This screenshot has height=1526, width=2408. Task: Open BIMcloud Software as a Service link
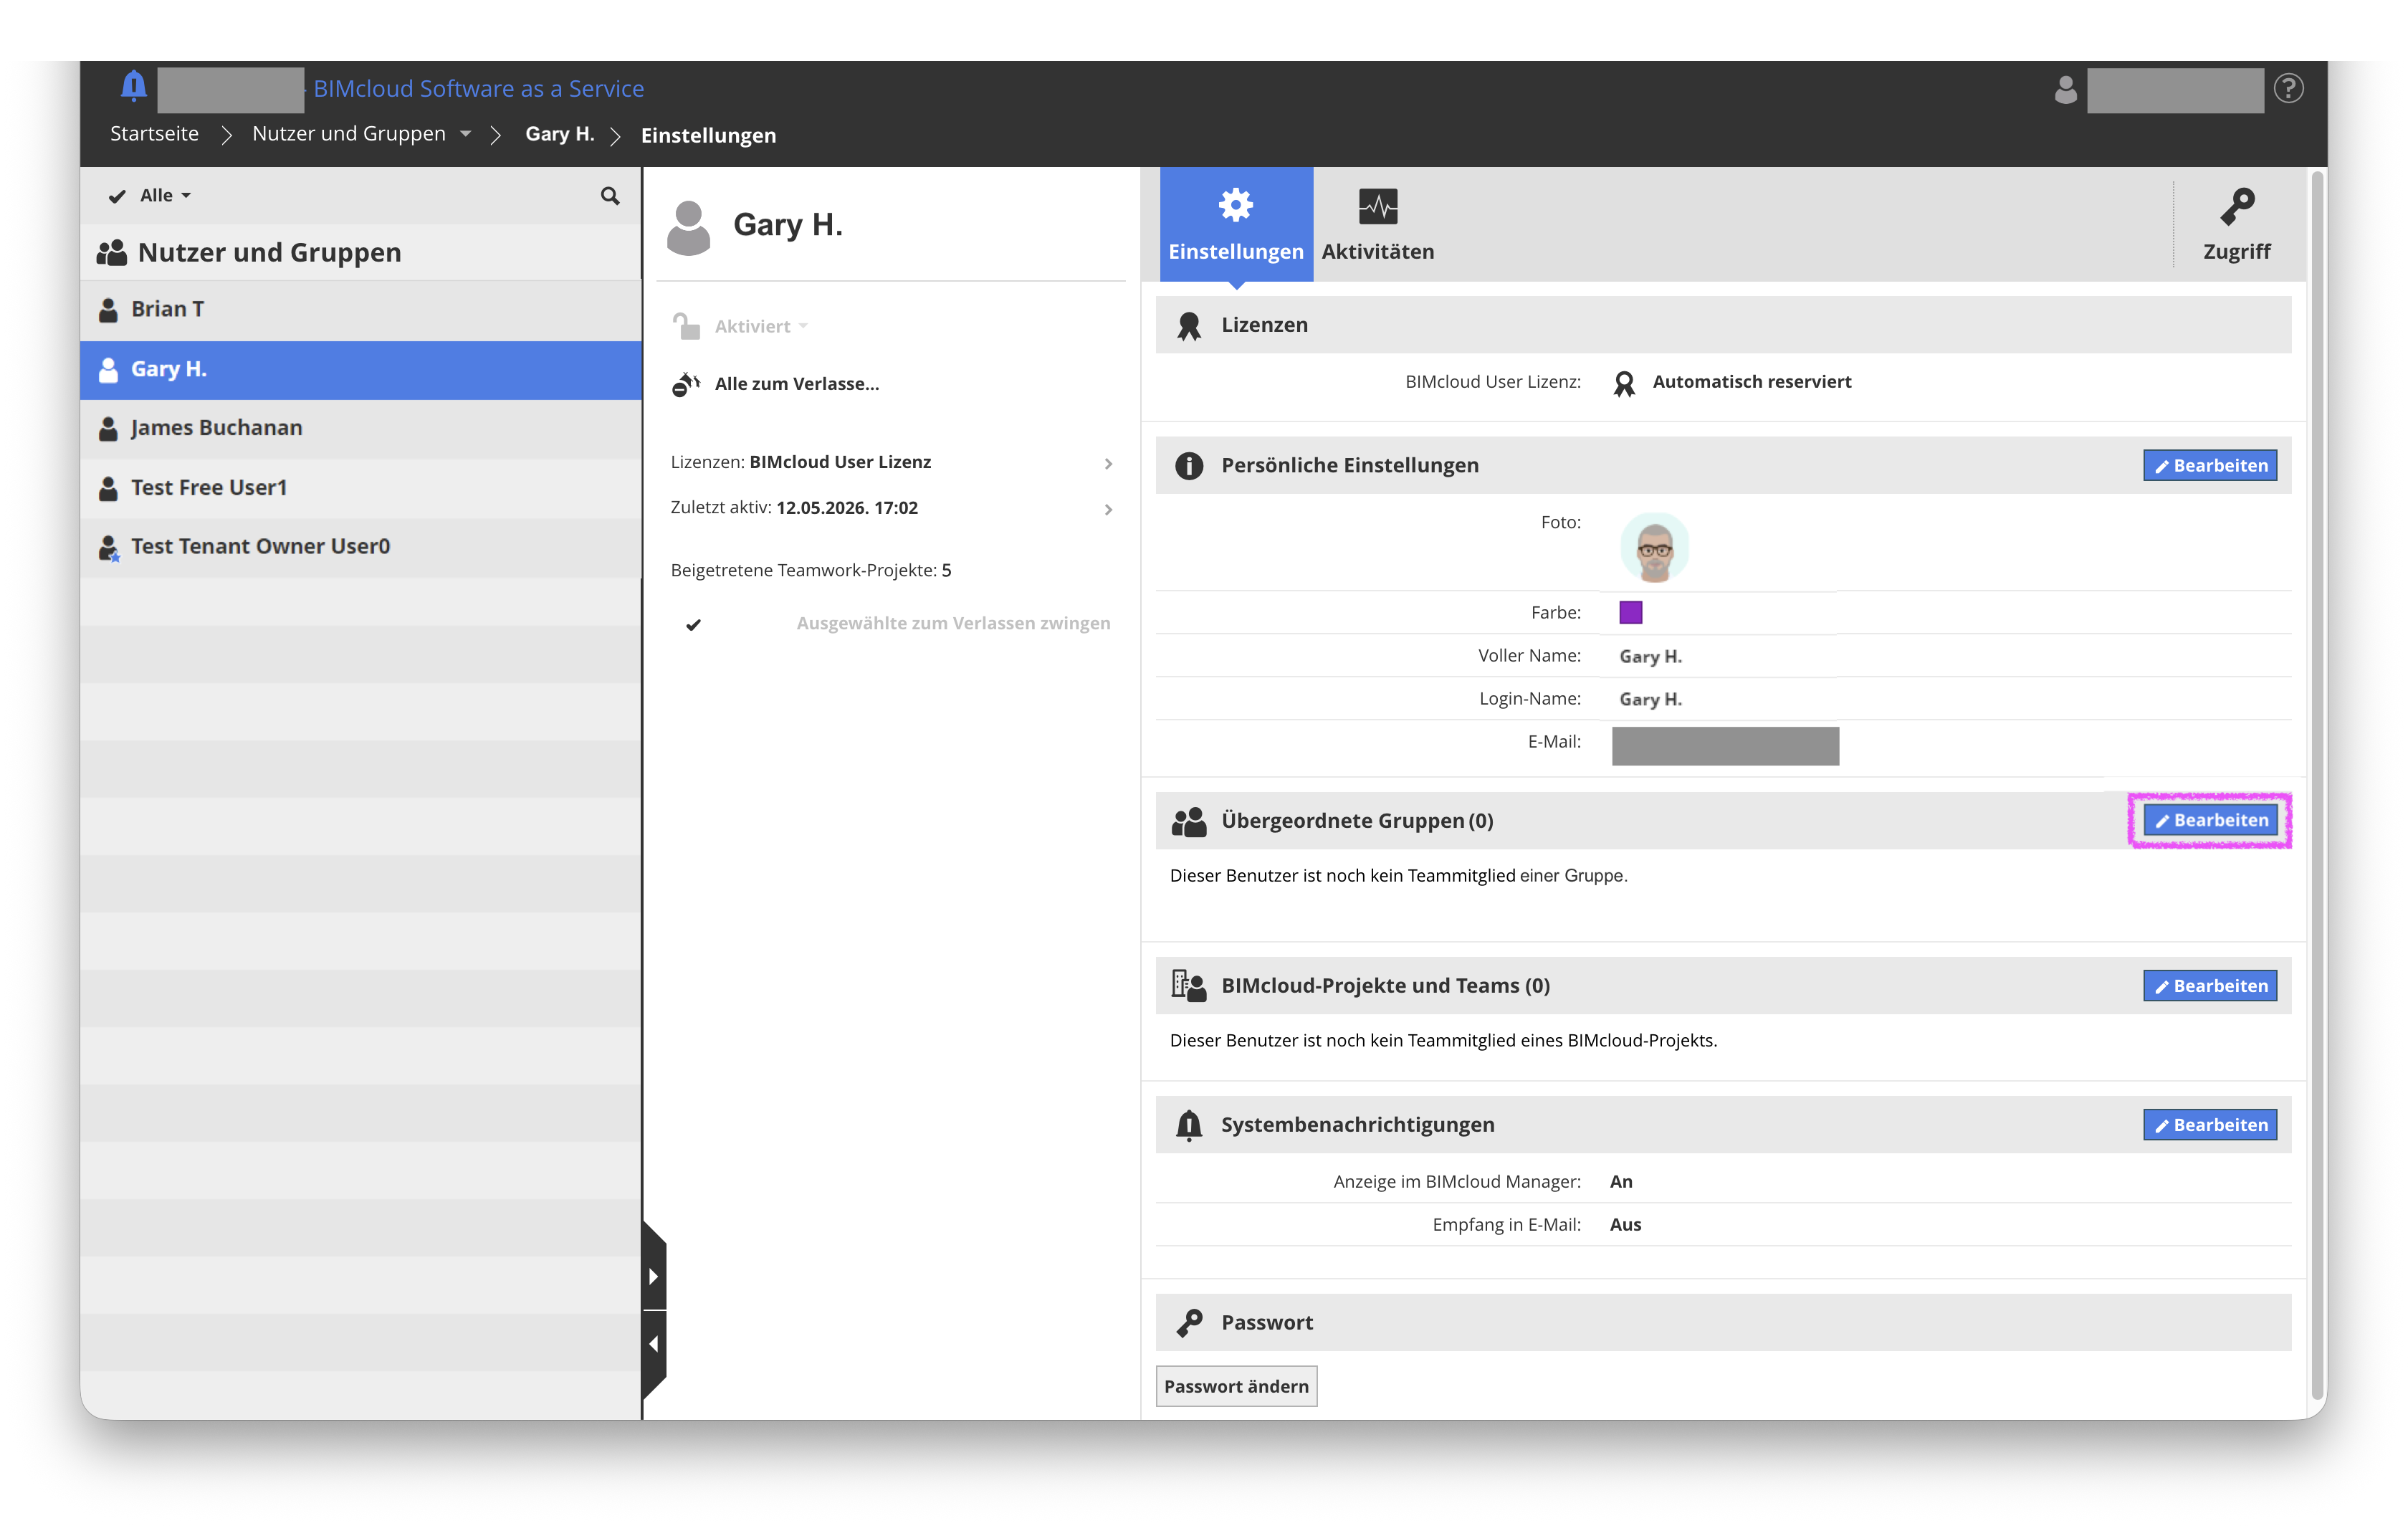(x=478, y=89)
